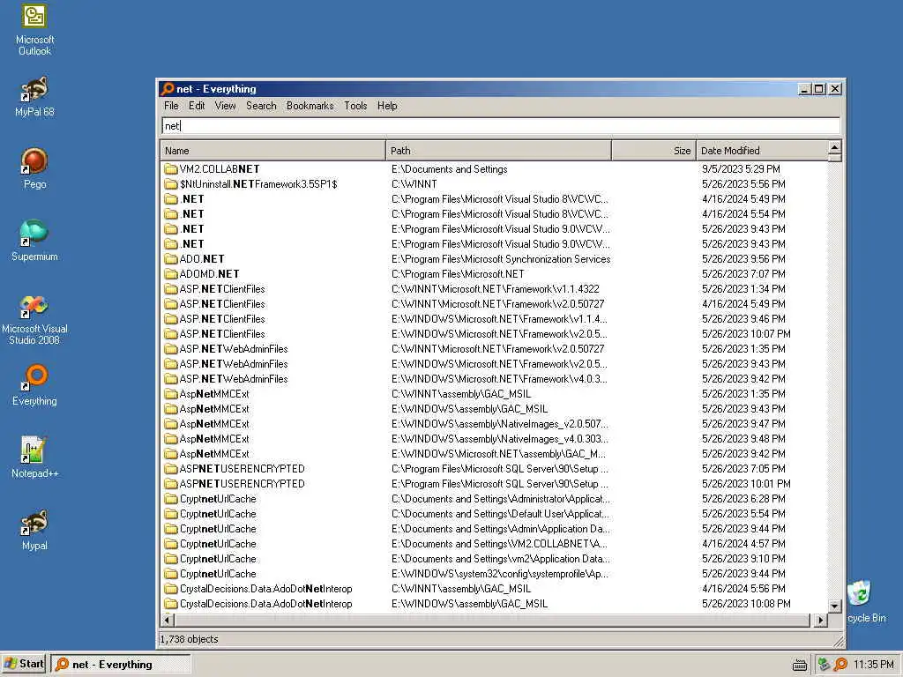Open the Help menu

[387, 106]
